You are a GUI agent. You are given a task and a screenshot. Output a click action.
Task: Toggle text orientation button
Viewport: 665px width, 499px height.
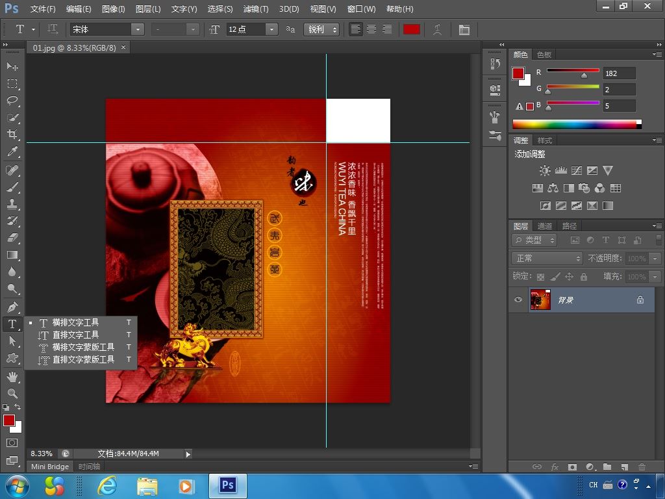[x=53, y=29]
